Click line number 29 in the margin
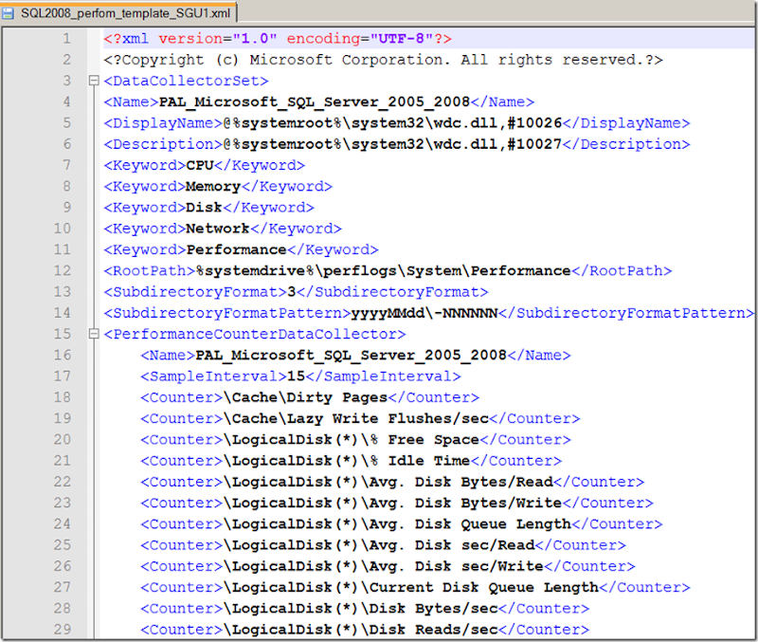 [62, 629]
